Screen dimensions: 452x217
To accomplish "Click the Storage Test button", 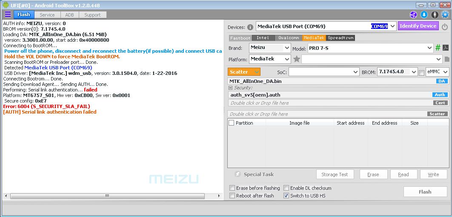I will pos(335,174).
